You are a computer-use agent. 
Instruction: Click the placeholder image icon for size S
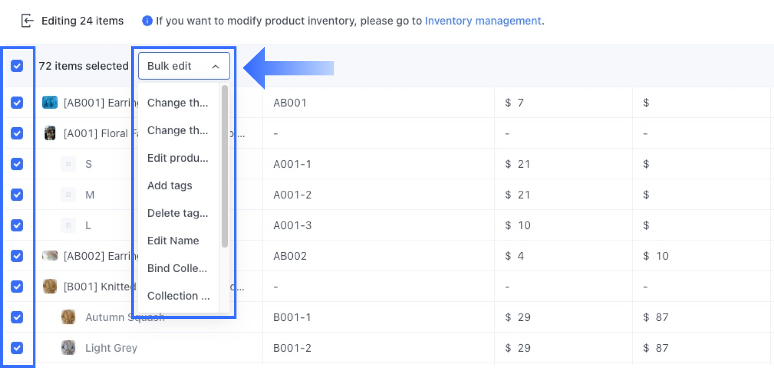pyautogui.click(x=68, y=164)
